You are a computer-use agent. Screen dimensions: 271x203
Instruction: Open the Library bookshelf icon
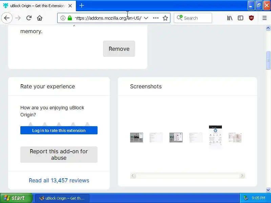pyautogui.click(x=230, y=18)
